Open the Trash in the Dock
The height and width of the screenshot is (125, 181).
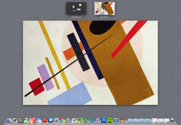(172, 120)
